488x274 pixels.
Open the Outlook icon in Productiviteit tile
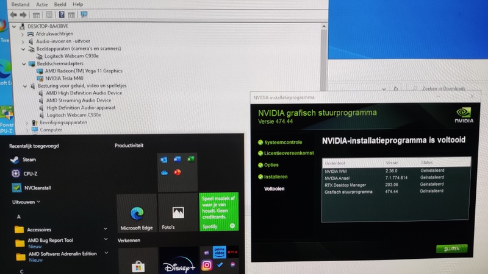[x=163, y=160]
